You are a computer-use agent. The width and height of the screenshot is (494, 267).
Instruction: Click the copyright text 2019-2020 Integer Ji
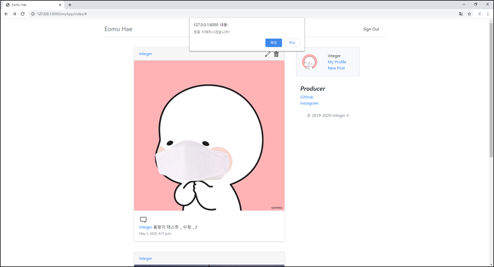pyautogui.click(x=328, y=115)
